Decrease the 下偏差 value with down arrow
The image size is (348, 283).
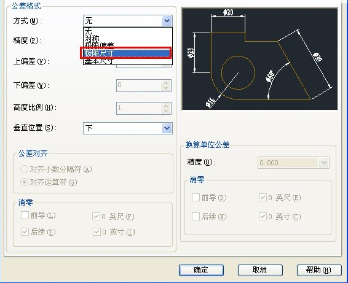166,88
